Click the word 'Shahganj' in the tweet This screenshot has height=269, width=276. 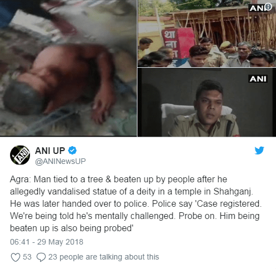(233, 192)
